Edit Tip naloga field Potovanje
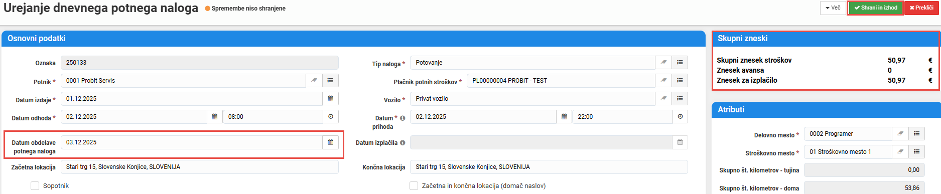 pyautogui.click(x=532, y=62)
